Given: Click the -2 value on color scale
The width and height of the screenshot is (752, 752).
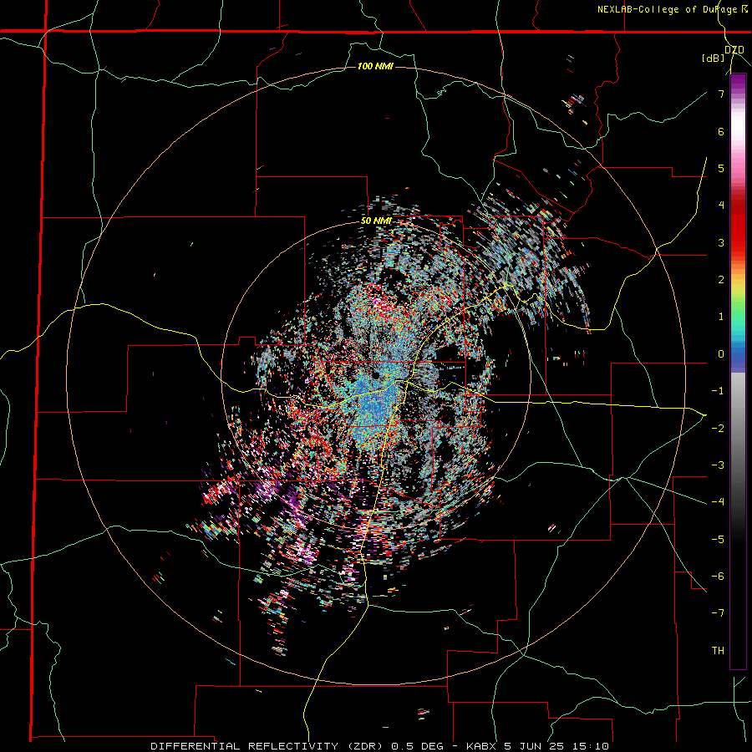Looking at the screenshot, I should pos(718,429).
